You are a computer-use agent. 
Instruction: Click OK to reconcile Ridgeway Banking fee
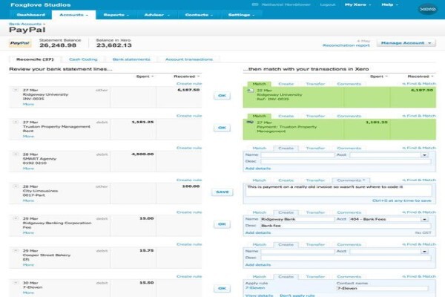click(x=222, y=224)
